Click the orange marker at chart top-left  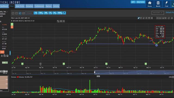pyautogui.click(x=12, y=27)
